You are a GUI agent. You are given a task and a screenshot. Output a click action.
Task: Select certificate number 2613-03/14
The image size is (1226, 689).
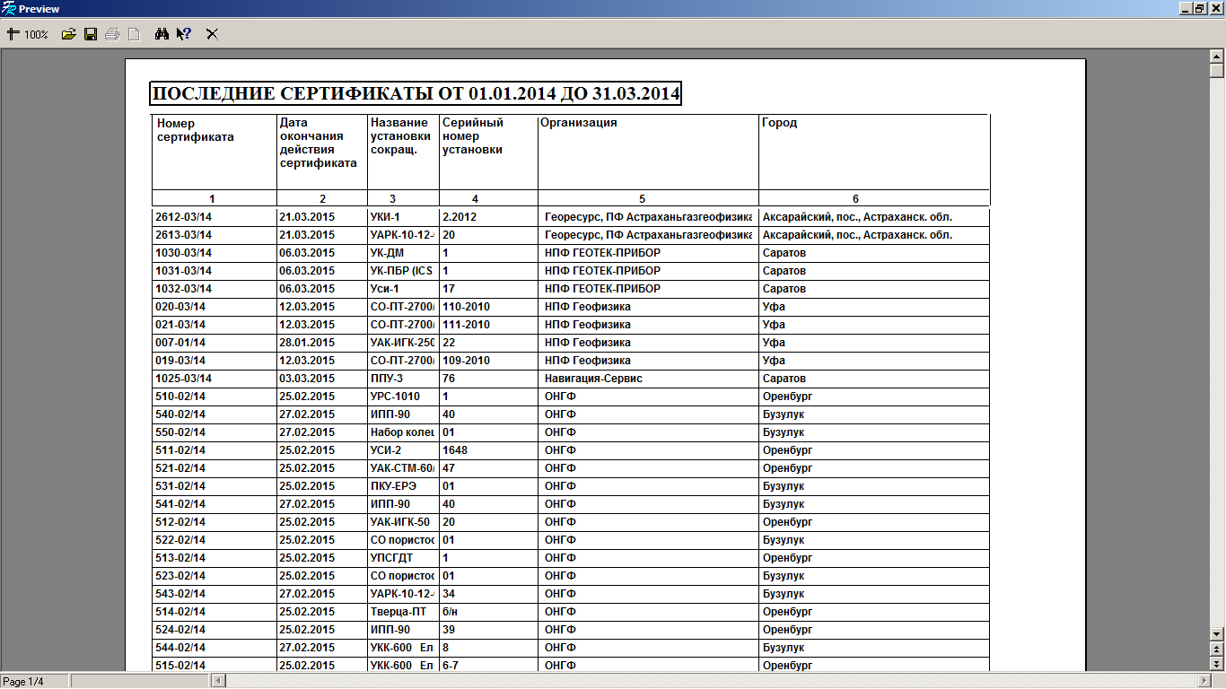(183, 235)
